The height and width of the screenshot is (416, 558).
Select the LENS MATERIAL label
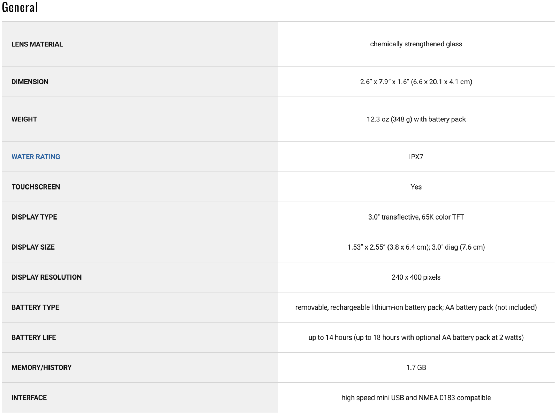pyautogui.click(x=37, y=44)
